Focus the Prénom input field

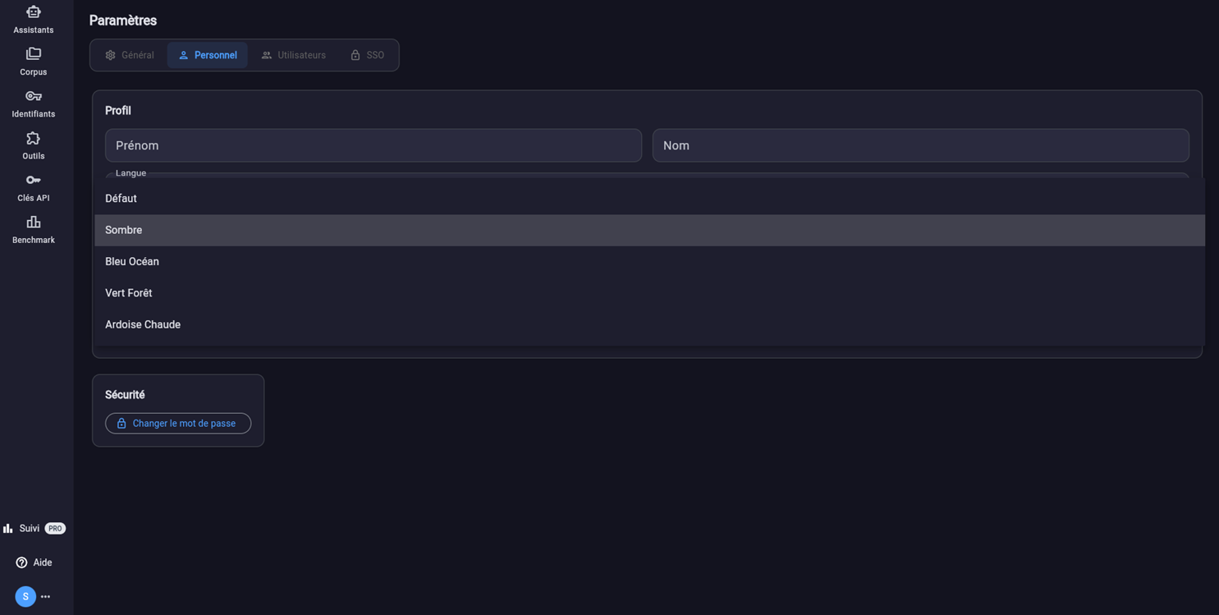click(x=373, y=145)
